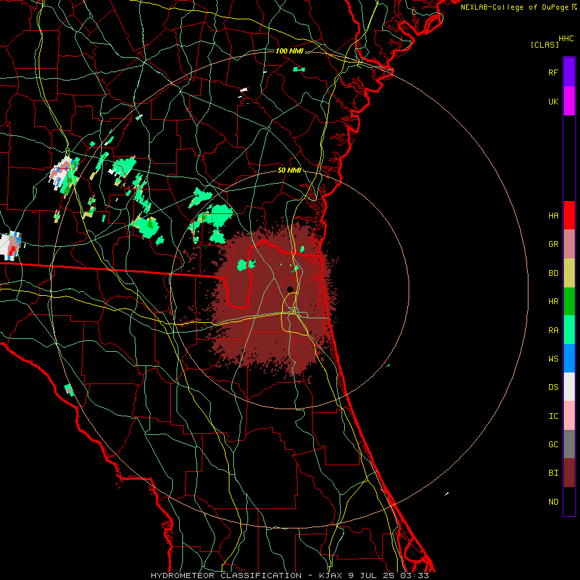
Task: Click the HR legend label
Action: click(x=553, y=302)
